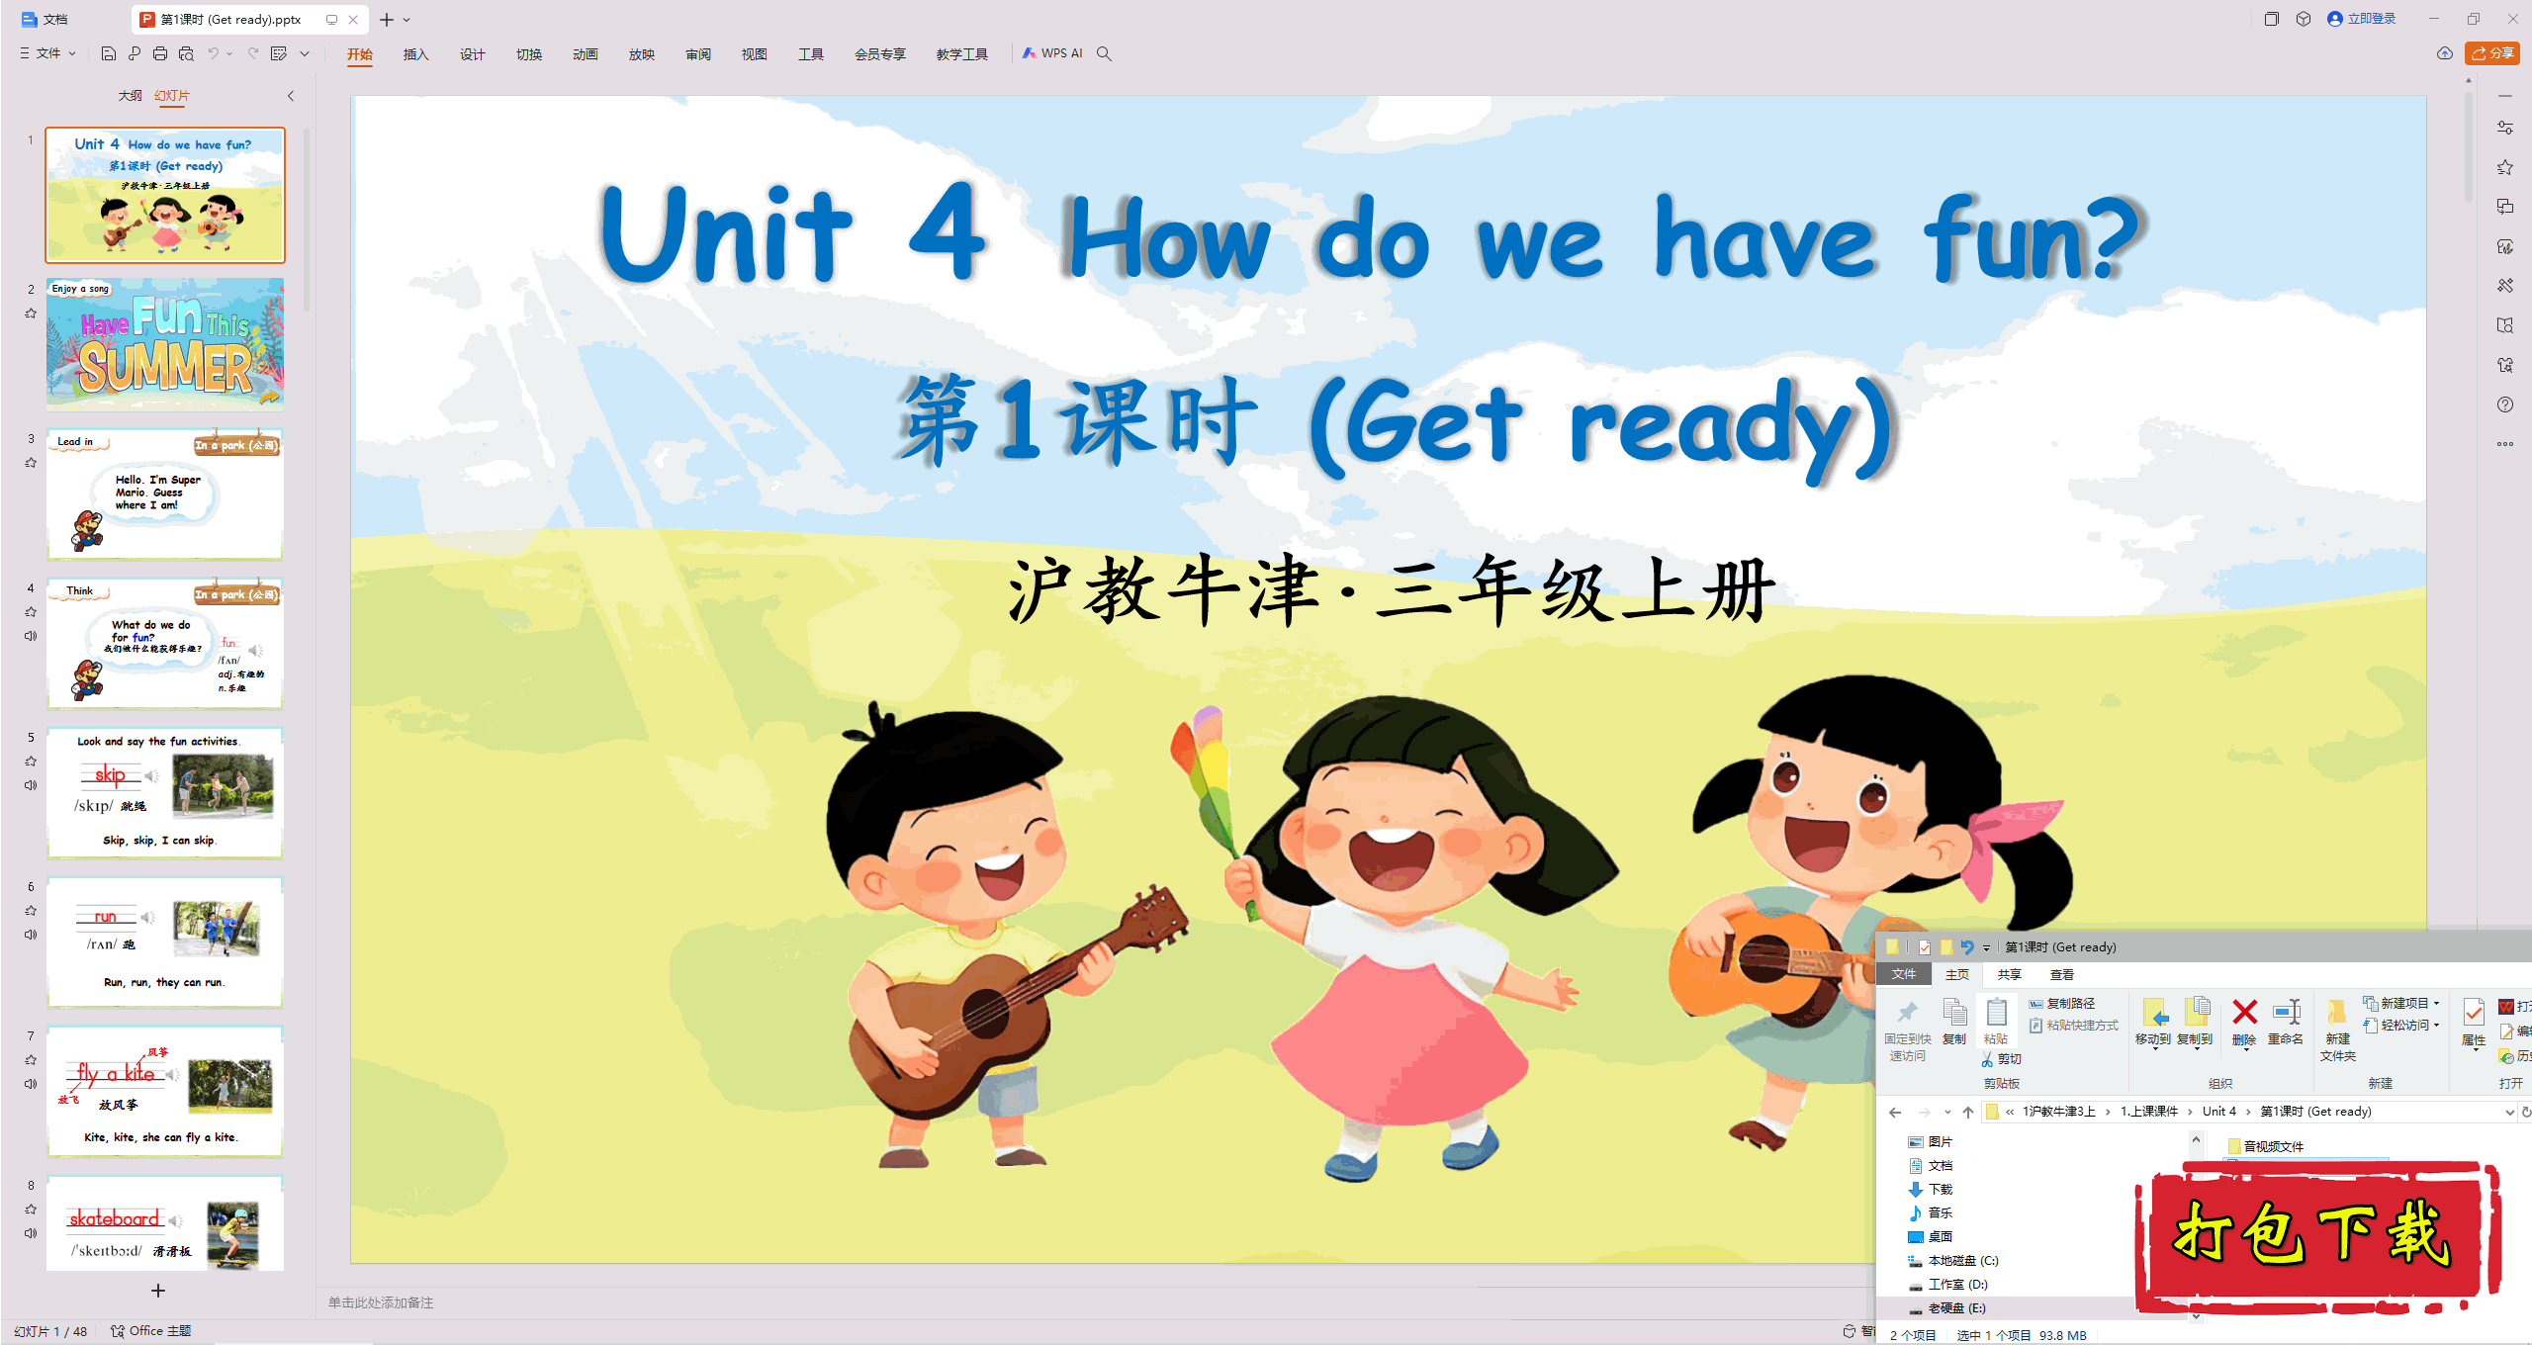Toggle the star marker beside slide 6
Viewport: 2532px width, 1345px height.
click(x=31, y=911)
